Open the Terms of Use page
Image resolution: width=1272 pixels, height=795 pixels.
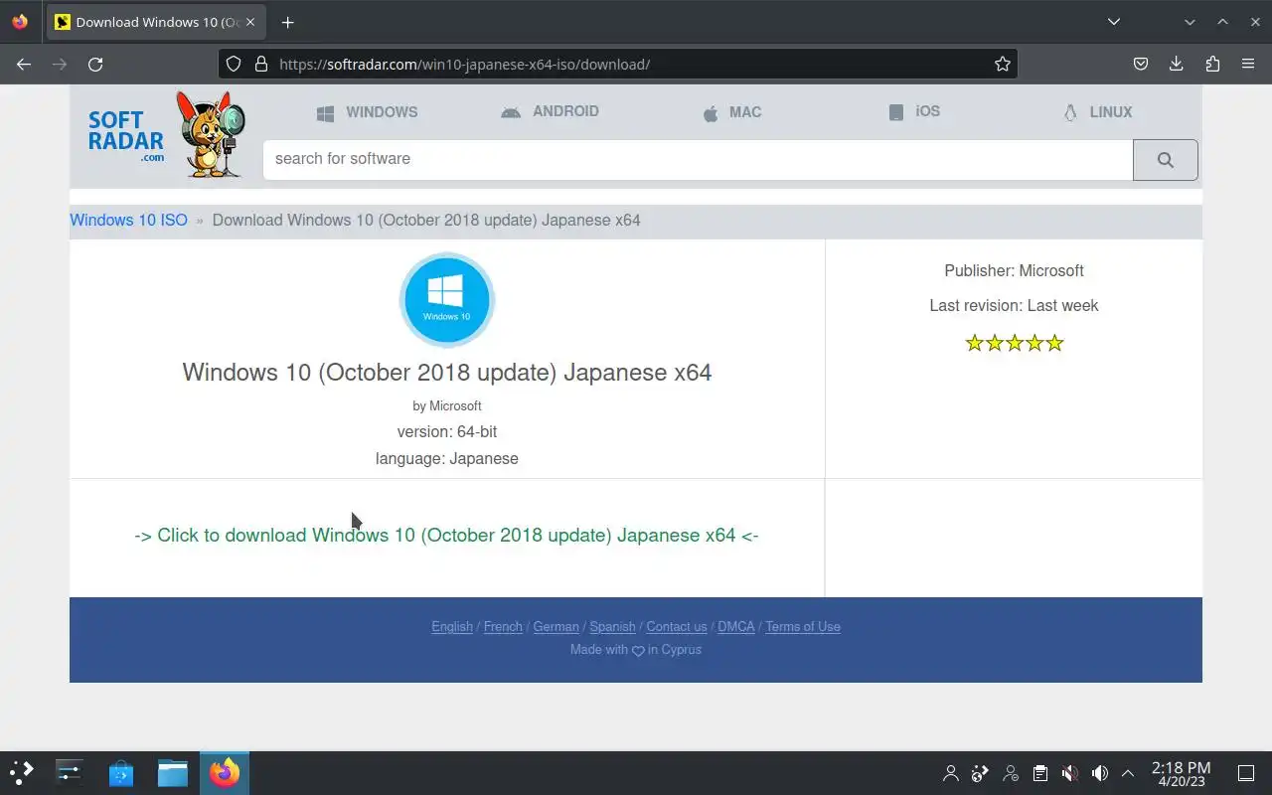803,626
